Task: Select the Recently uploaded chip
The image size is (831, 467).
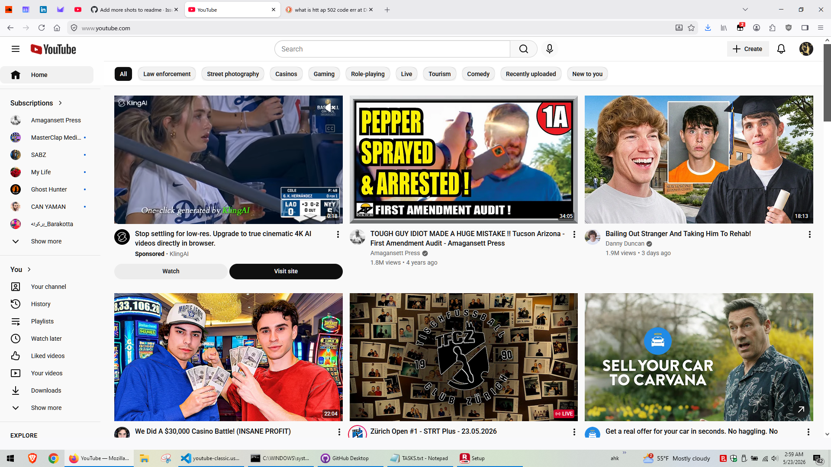Action: pyautogui.click(x=531, y=74)
